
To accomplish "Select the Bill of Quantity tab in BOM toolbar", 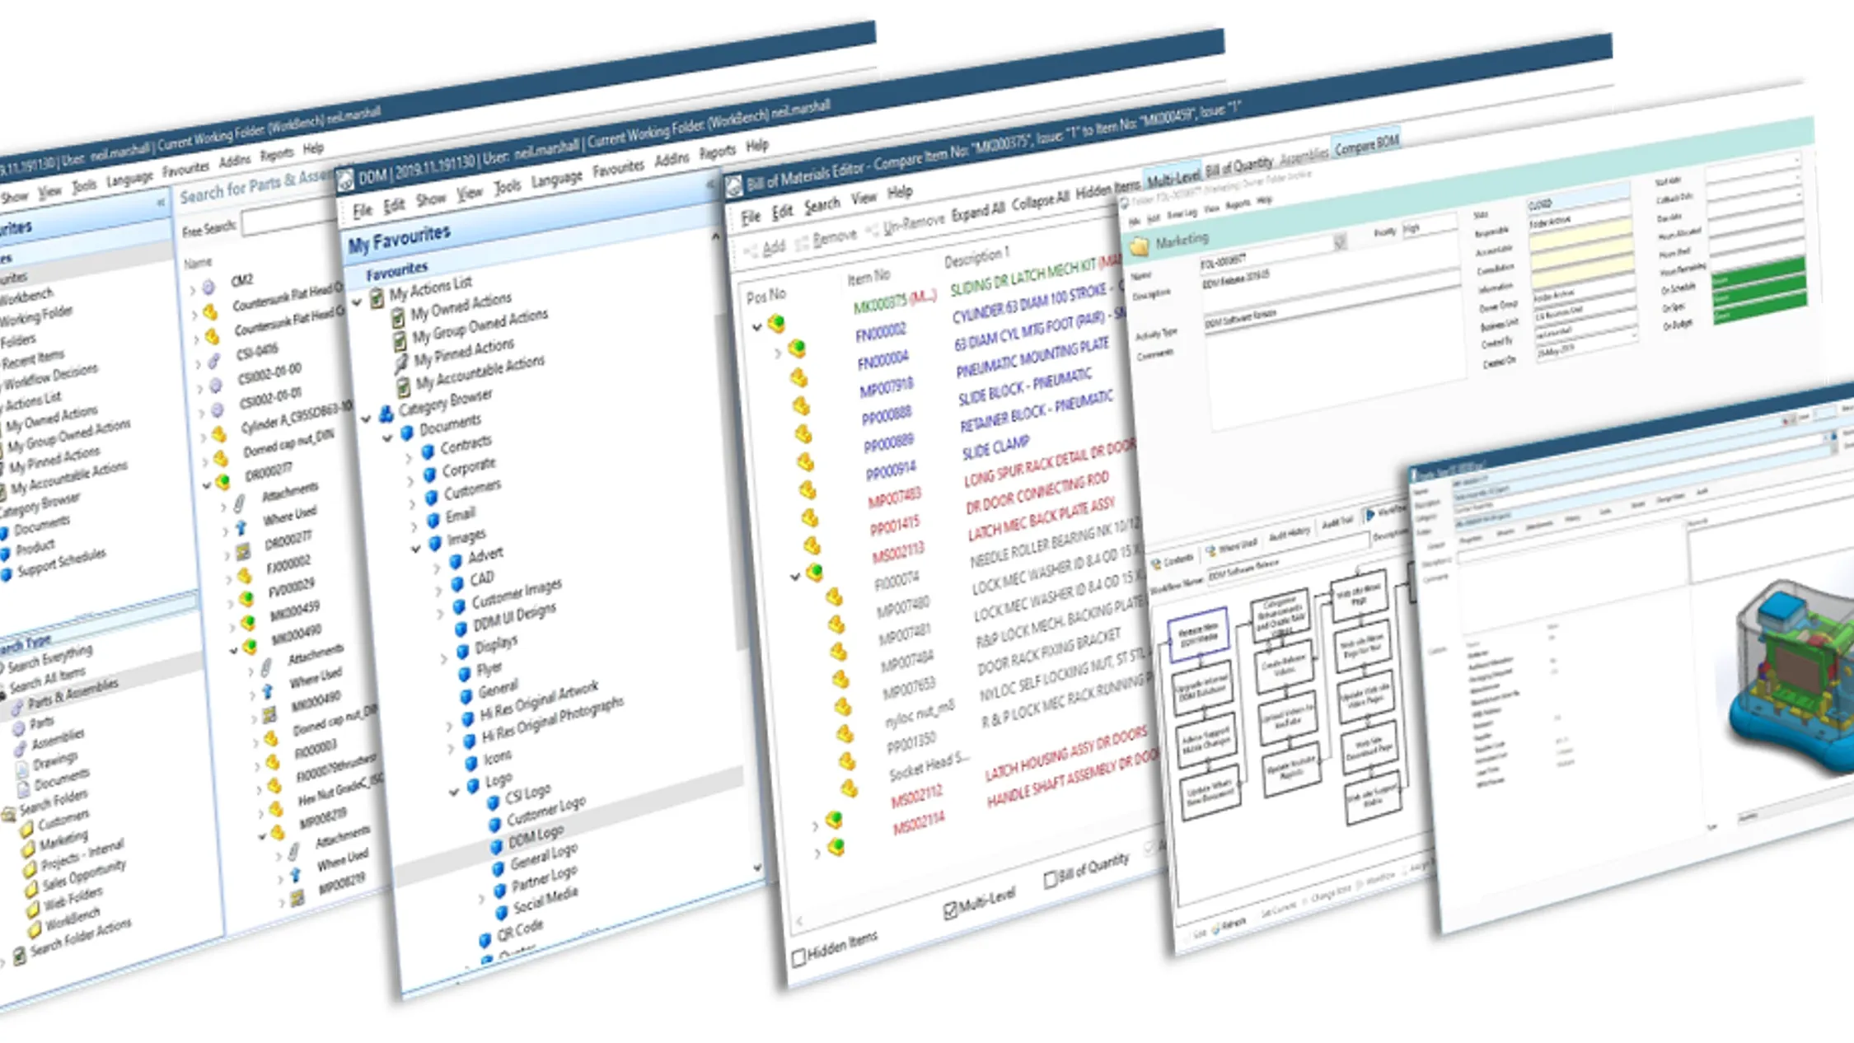I will point(1239,167).
